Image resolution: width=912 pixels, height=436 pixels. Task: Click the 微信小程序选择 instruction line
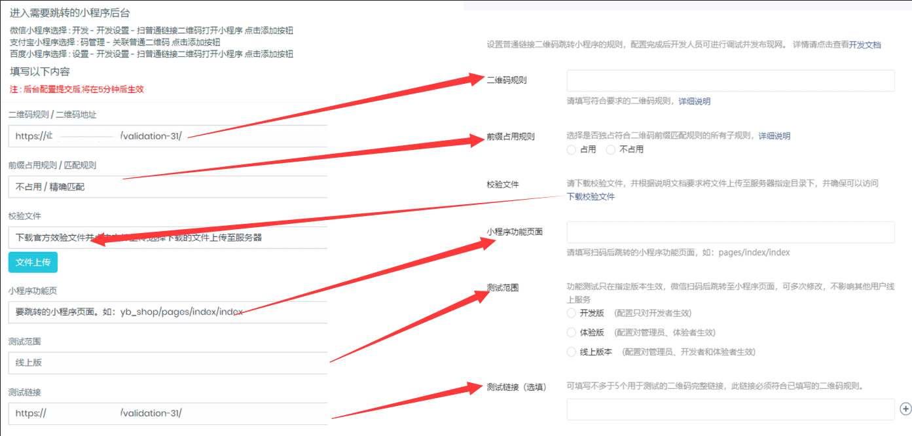pos(152,31)
